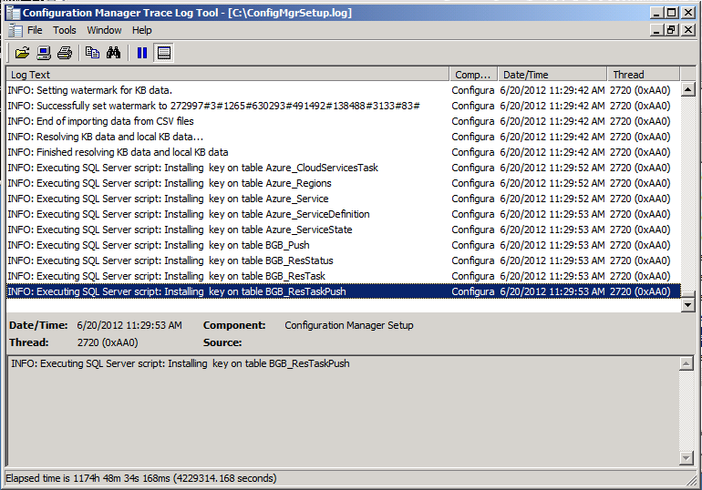Sort by the Date/Time column header

(x=552, y=75)
